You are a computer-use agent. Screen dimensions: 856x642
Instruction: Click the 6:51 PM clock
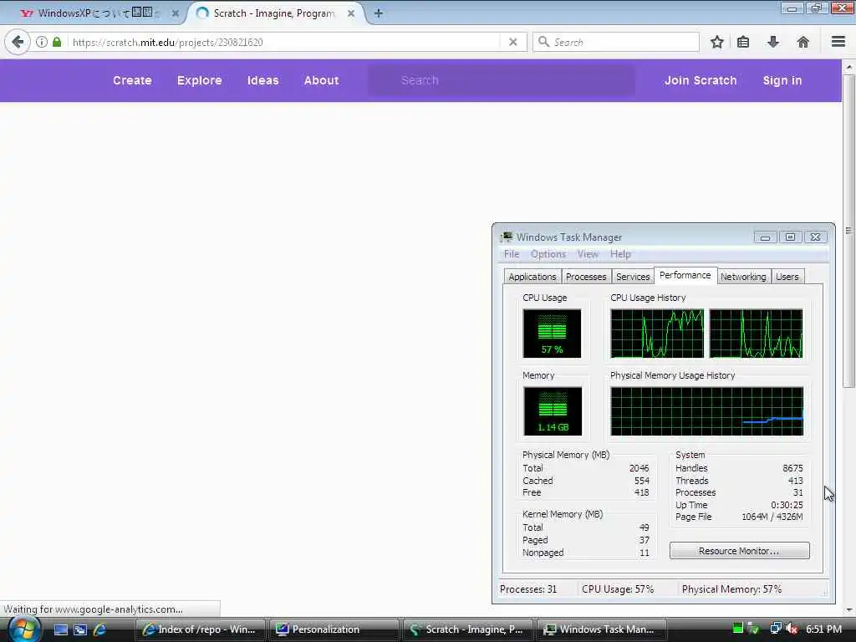(823, 629)
